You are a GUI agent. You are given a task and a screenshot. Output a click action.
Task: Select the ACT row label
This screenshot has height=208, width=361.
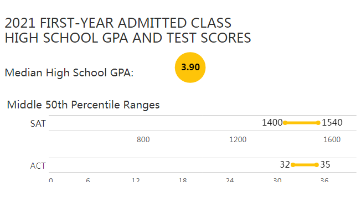[x=38, y=166]
